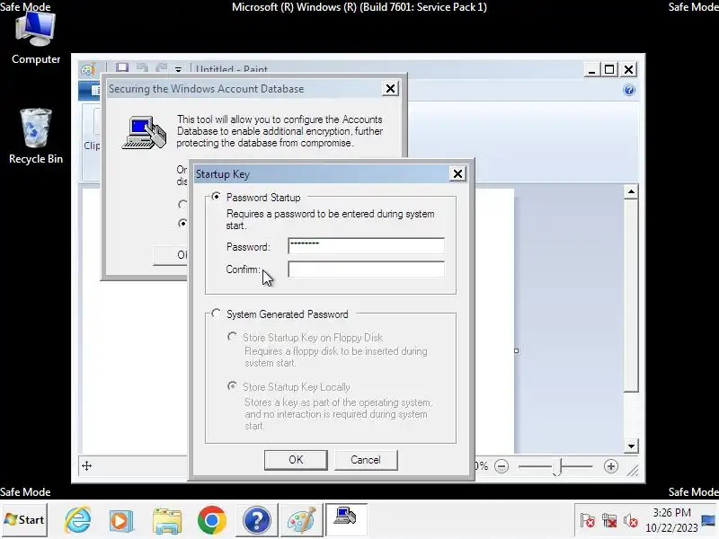Click the Show Desktop button
This screenshot has width=719, height=539.
click(709, 520)
